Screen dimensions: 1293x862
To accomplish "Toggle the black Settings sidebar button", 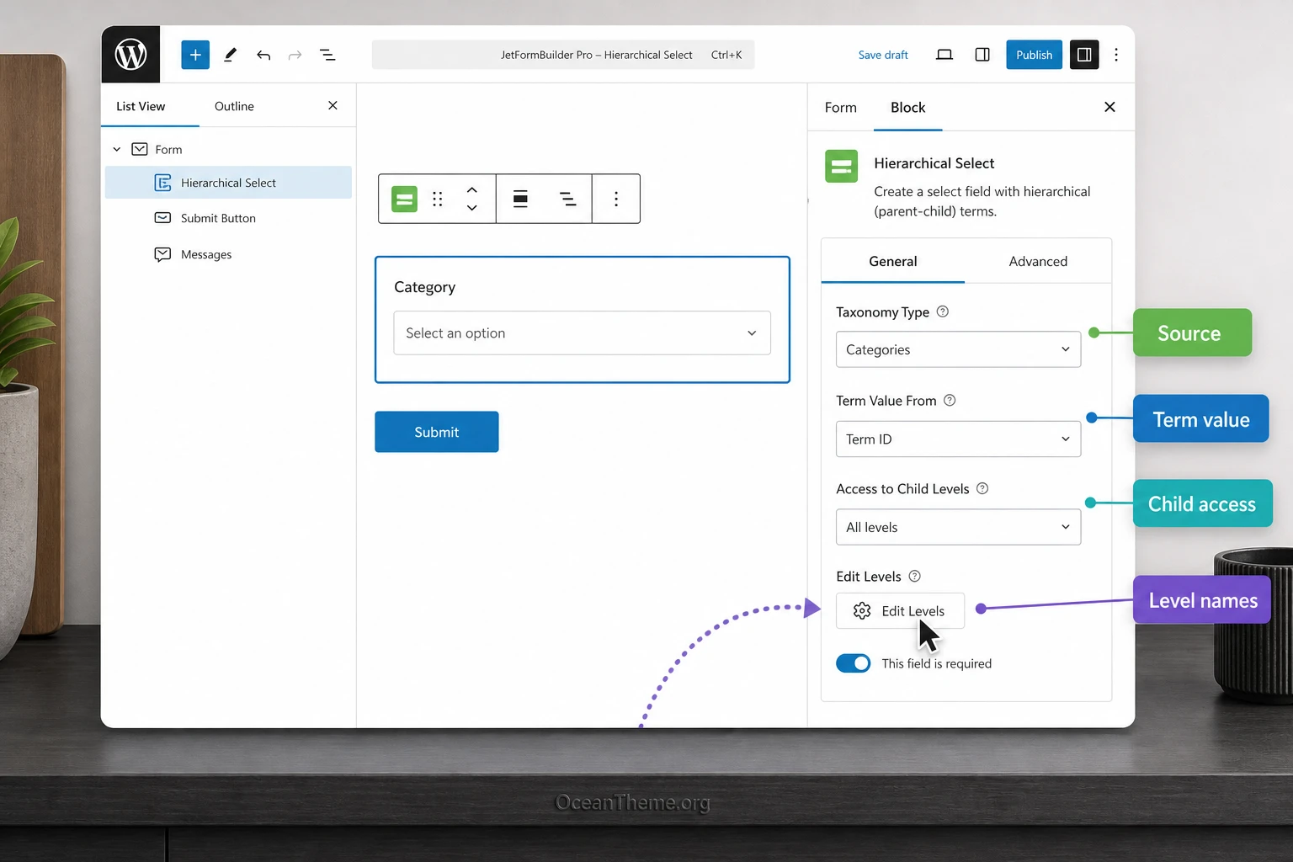I will click(1084, 55).
